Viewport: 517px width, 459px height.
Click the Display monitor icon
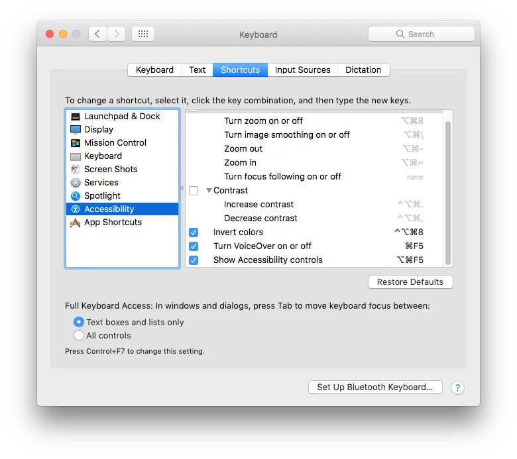(x=76, y=130)
